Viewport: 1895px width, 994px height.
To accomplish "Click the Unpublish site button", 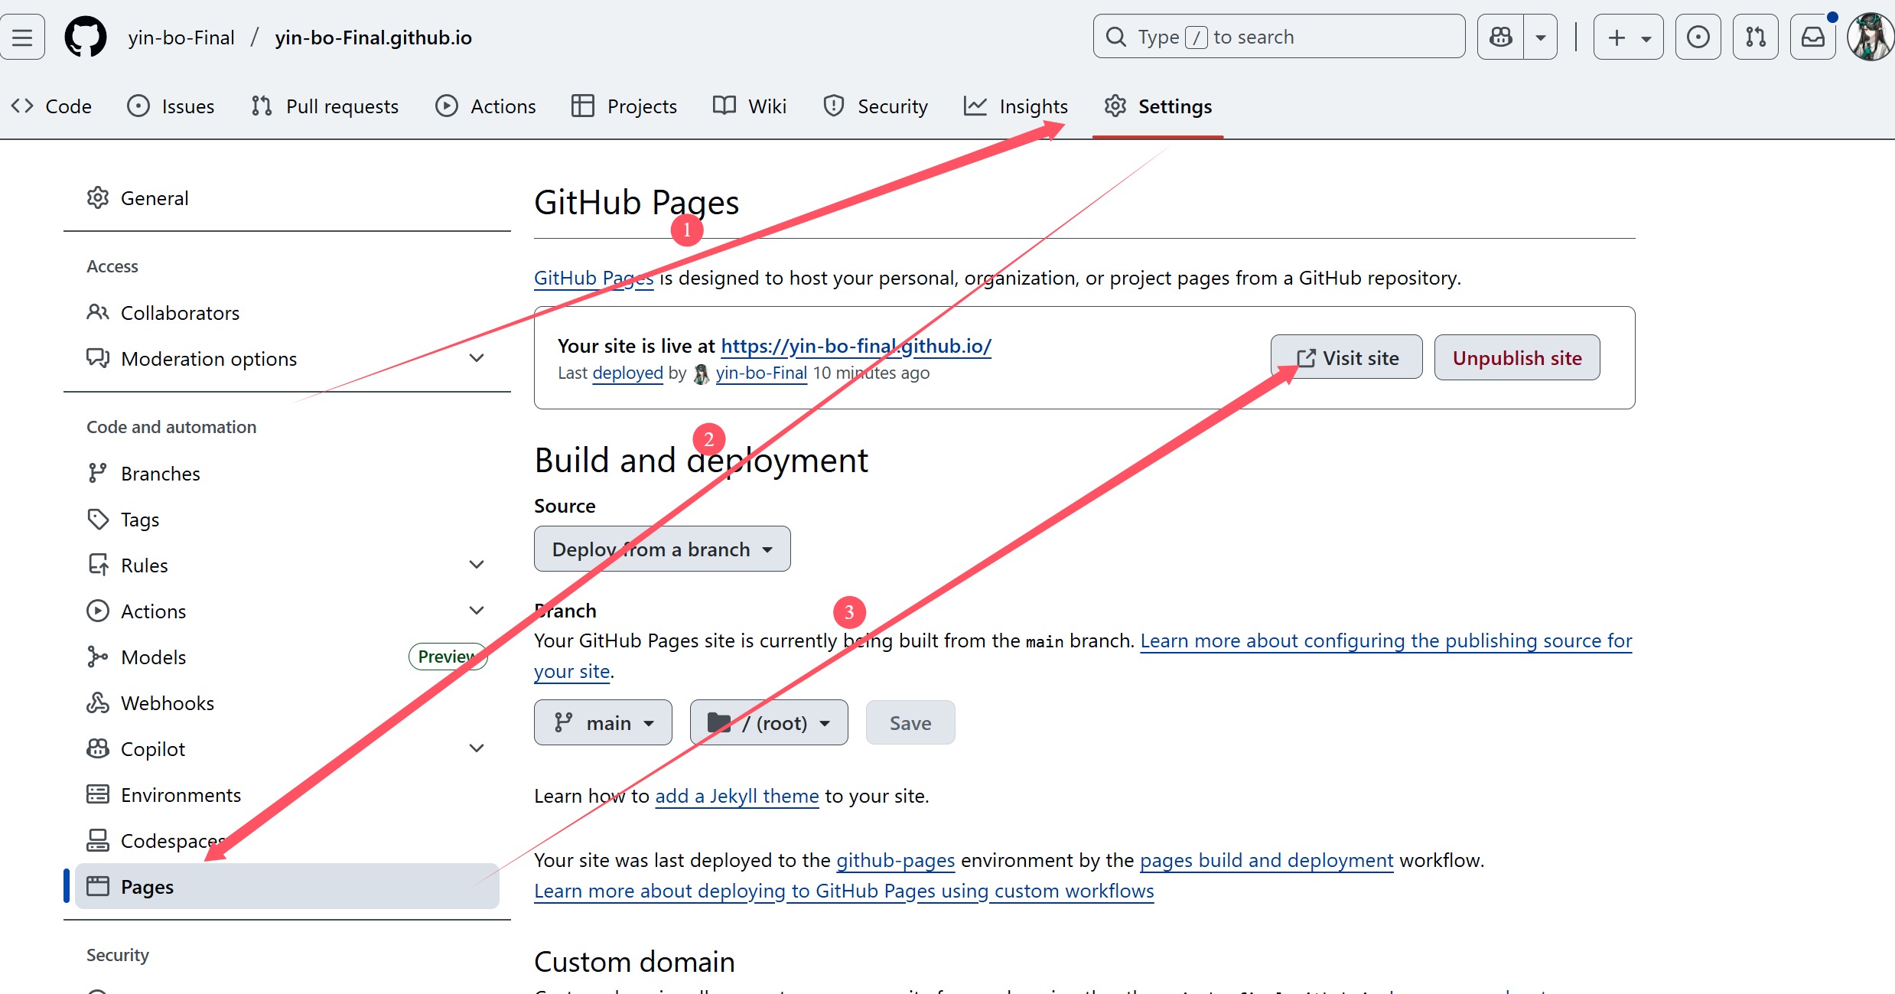I will coord(1516,357).
